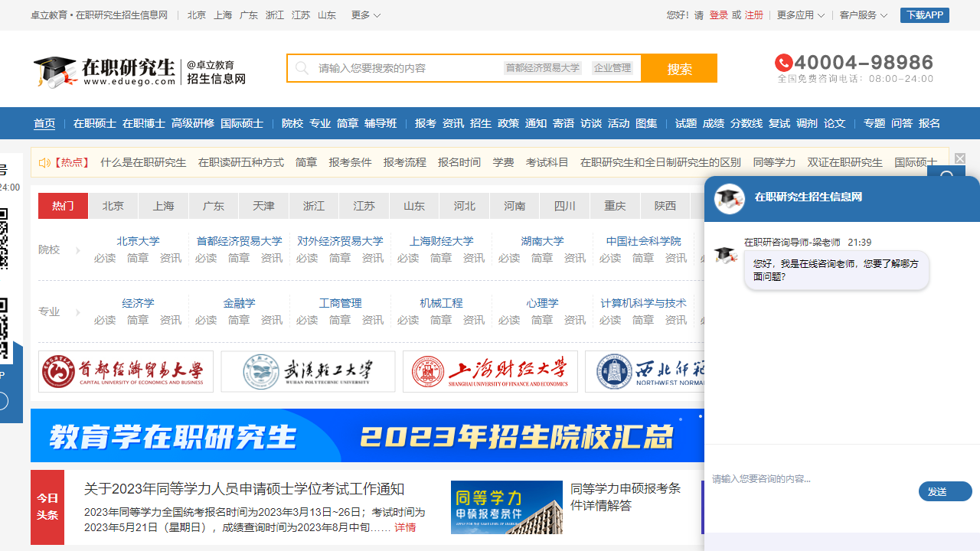Select the 热门 region tab
Image resolution: width=980 pixels, height=551 pixels.
click(63, 206)
